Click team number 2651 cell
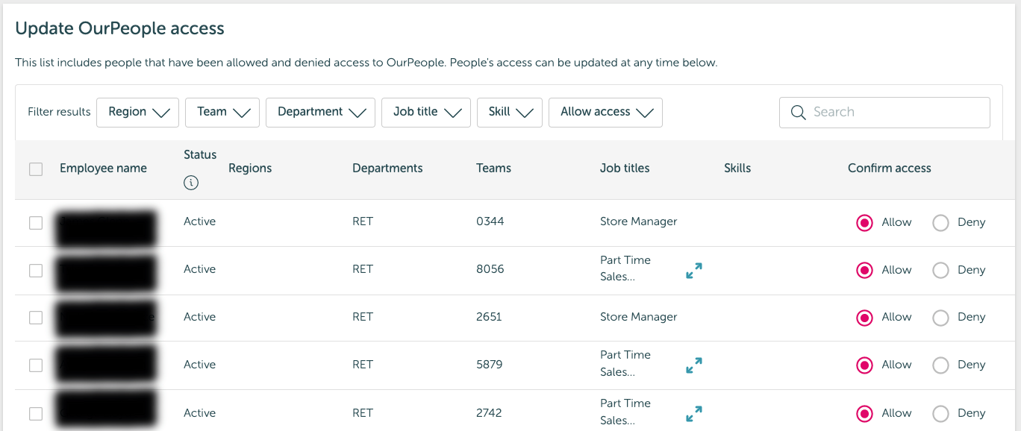The height and width of the screenshot is (431, 1021). coord(489,317)
